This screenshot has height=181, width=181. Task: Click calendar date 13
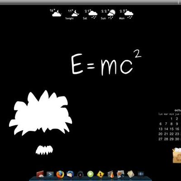click(x=161, y=129)
